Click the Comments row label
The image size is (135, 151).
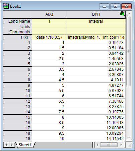click(x=18, y=32)
